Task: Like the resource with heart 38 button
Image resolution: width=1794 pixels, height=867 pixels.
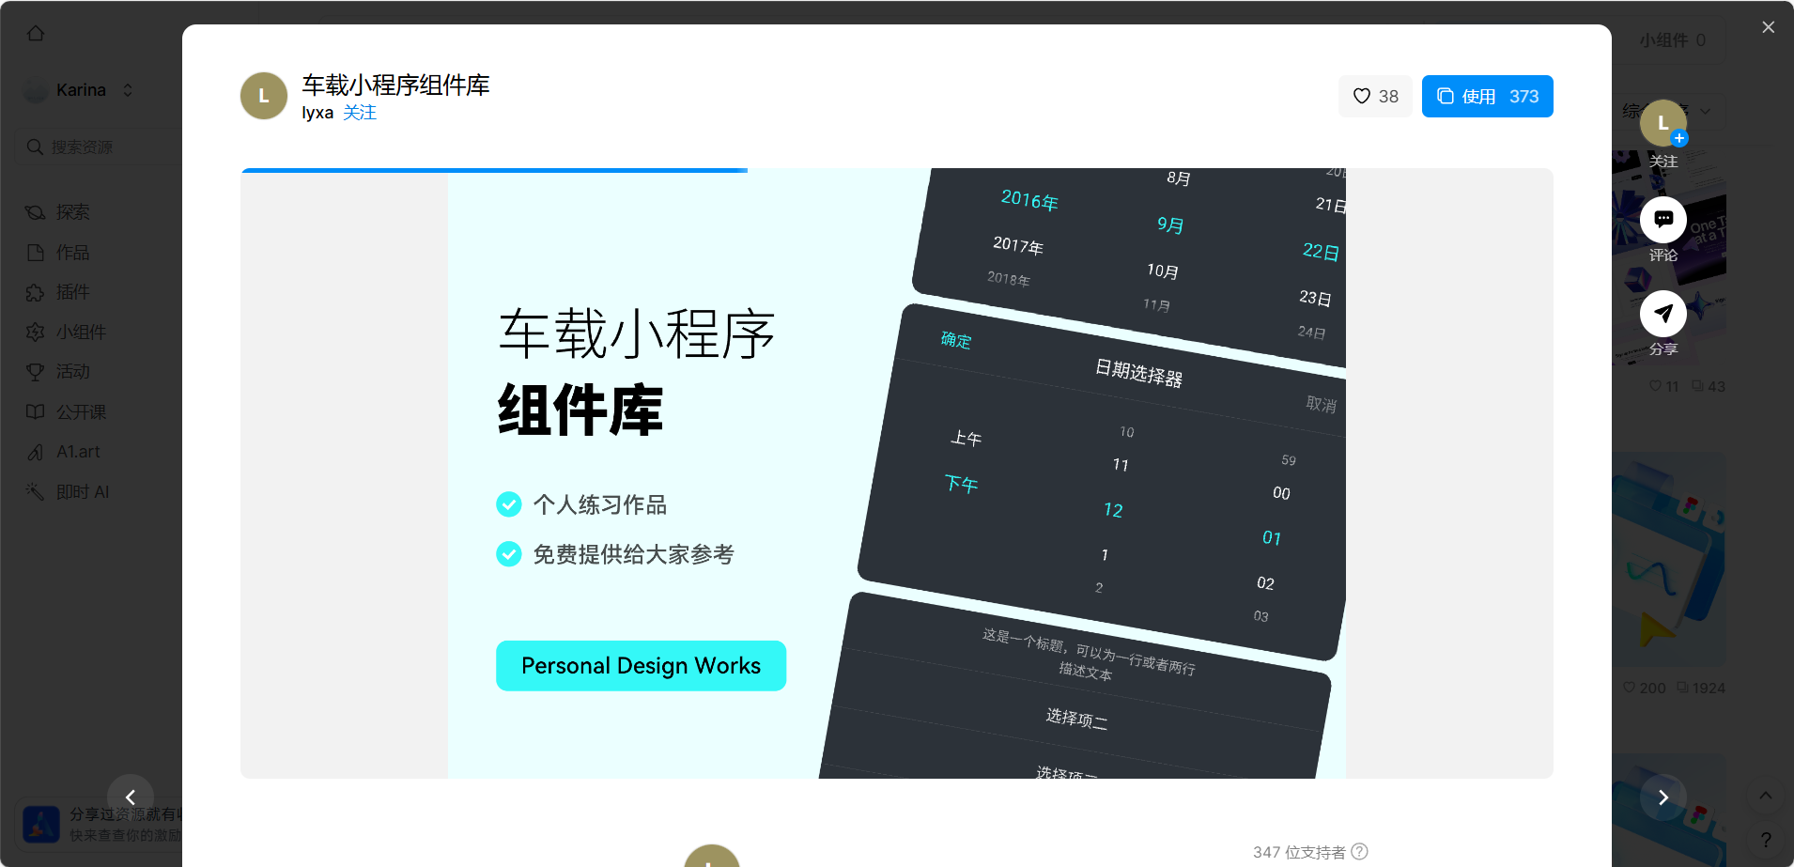Action: click(1375, 96)
